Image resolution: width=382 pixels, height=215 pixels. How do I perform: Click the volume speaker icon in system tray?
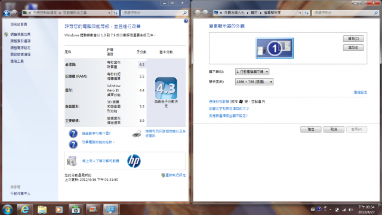pos(350,210)
